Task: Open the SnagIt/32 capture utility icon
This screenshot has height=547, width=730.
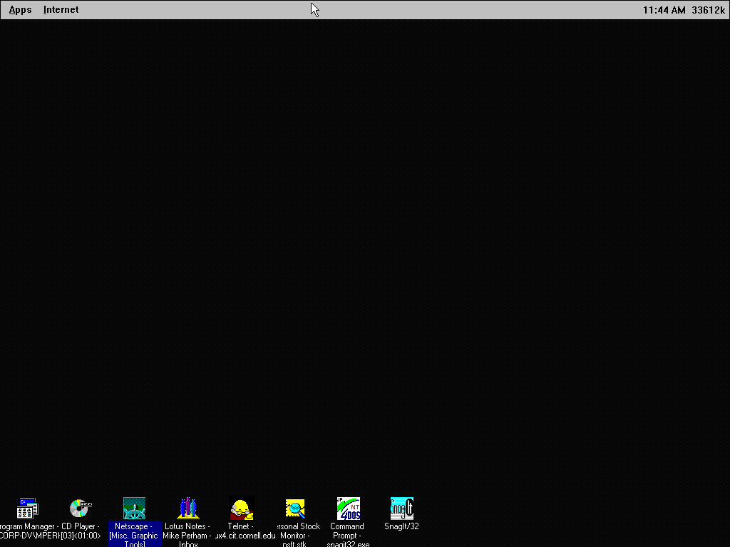Action: coord(401,508)
